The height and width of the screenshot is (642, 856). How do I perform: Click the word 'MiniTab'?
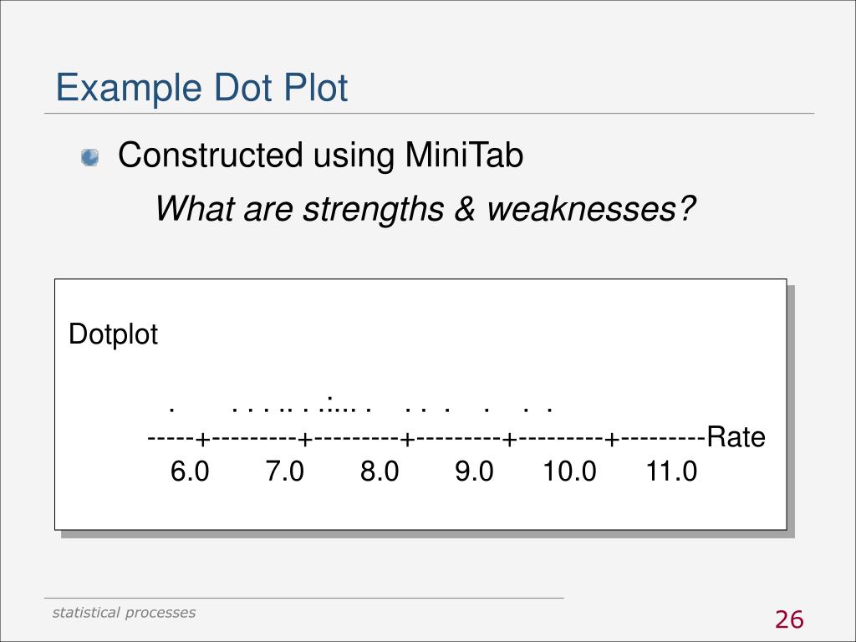click(464, 155)
